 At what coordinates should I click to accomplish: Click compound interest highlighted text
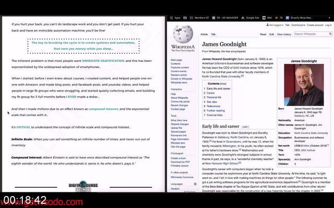[103, 109]
